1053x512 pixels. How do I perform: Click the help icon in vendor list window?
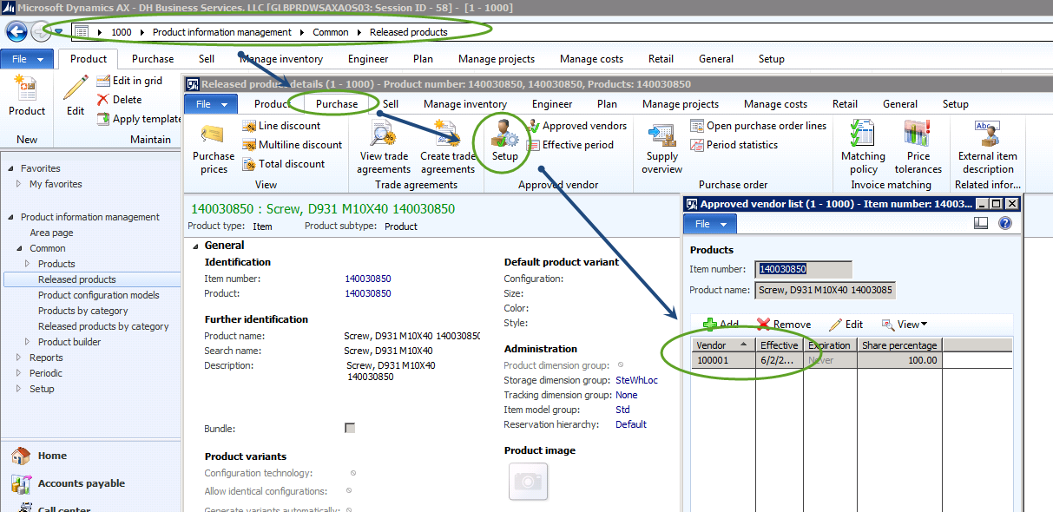[x=1006, y=223]
